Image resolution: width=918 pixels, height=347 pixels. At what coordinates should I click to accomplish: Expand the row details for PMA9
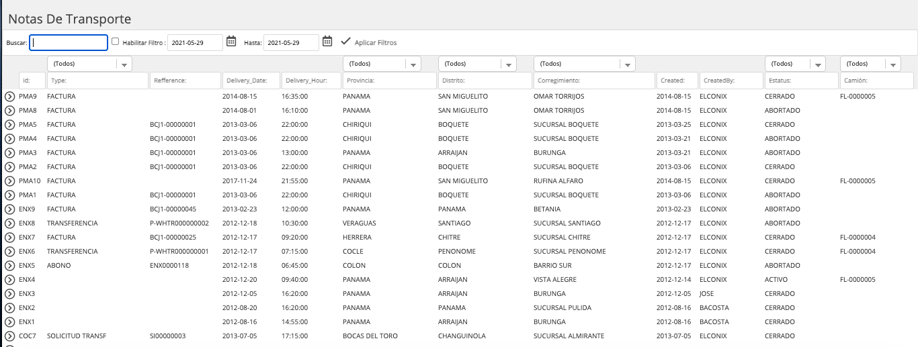pos(9,97)
